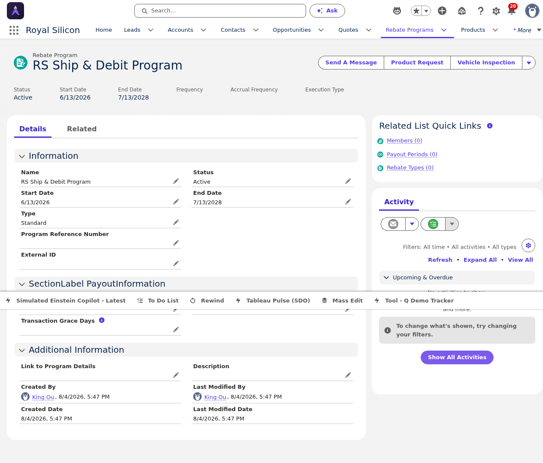The width and height of the screenshot is (543, 463).
Task: Edit Link to Program Details pencil icon
Action: coord(176,375)
